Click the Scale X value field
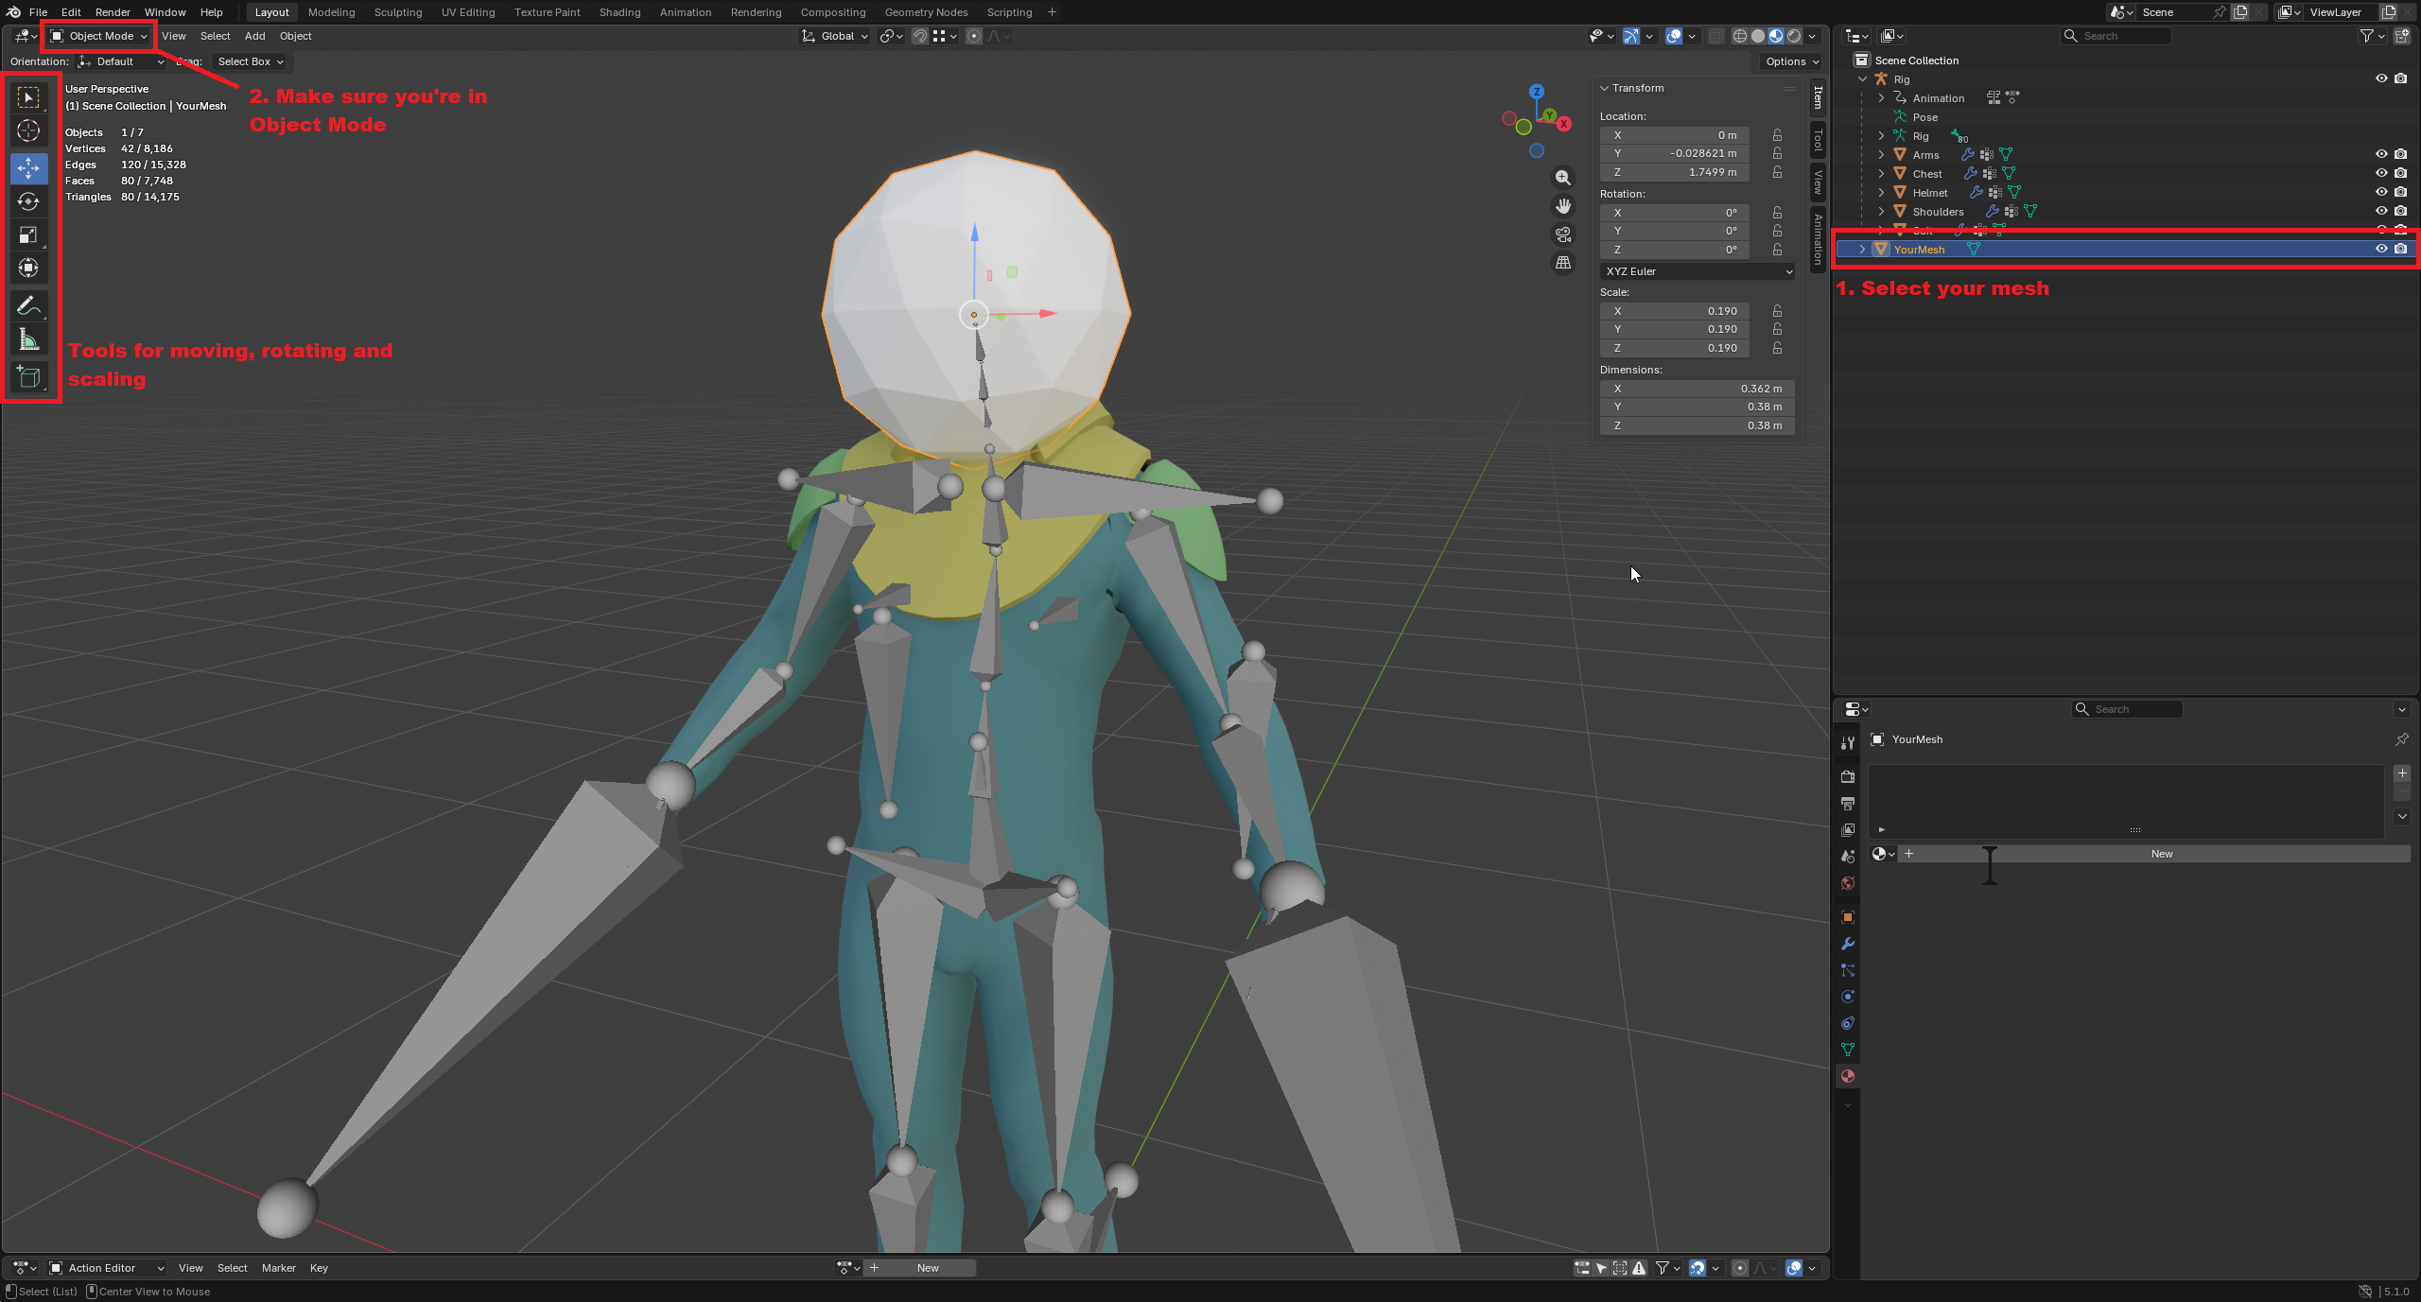The width and height of the screenshot is (2421, 1302). [1674, 311]
